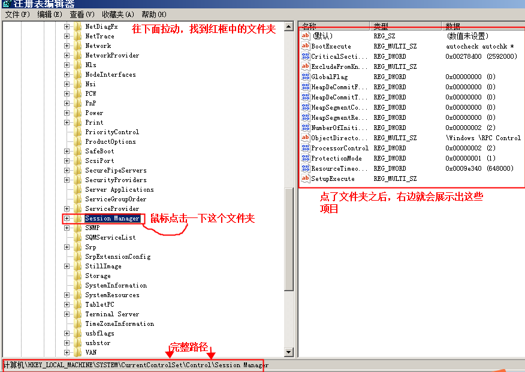This screenshot has width=525, height=372.
Task: Click the registry editor title bar icon
Action: [6, 4]
